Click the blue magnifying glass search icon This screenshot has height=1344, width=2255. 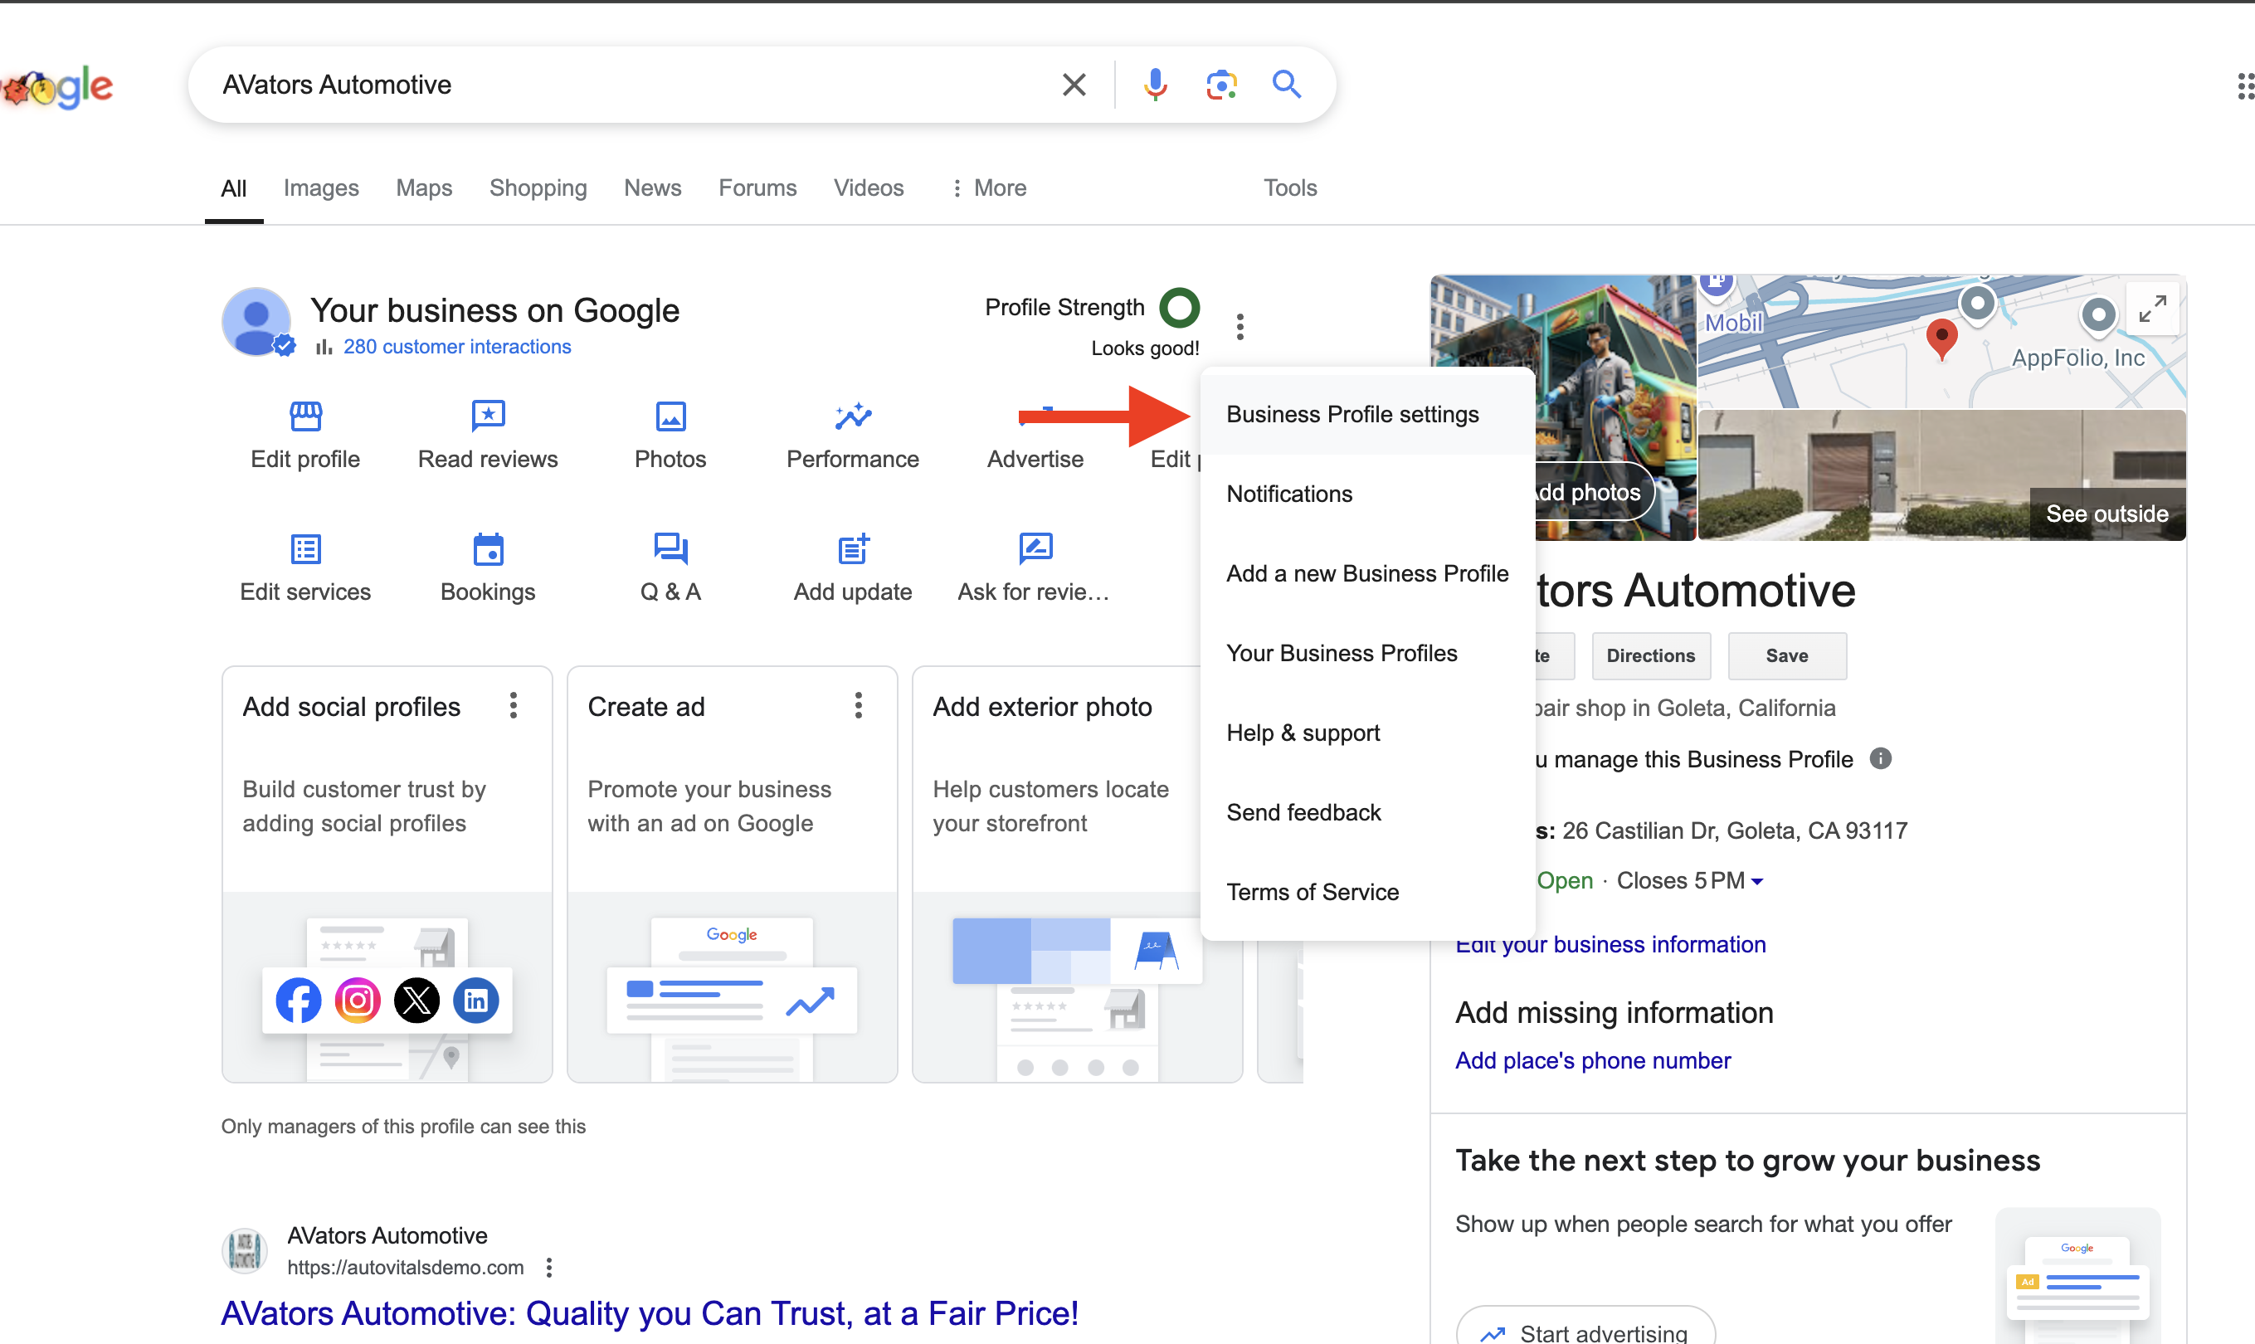[x=1286, y=85]
